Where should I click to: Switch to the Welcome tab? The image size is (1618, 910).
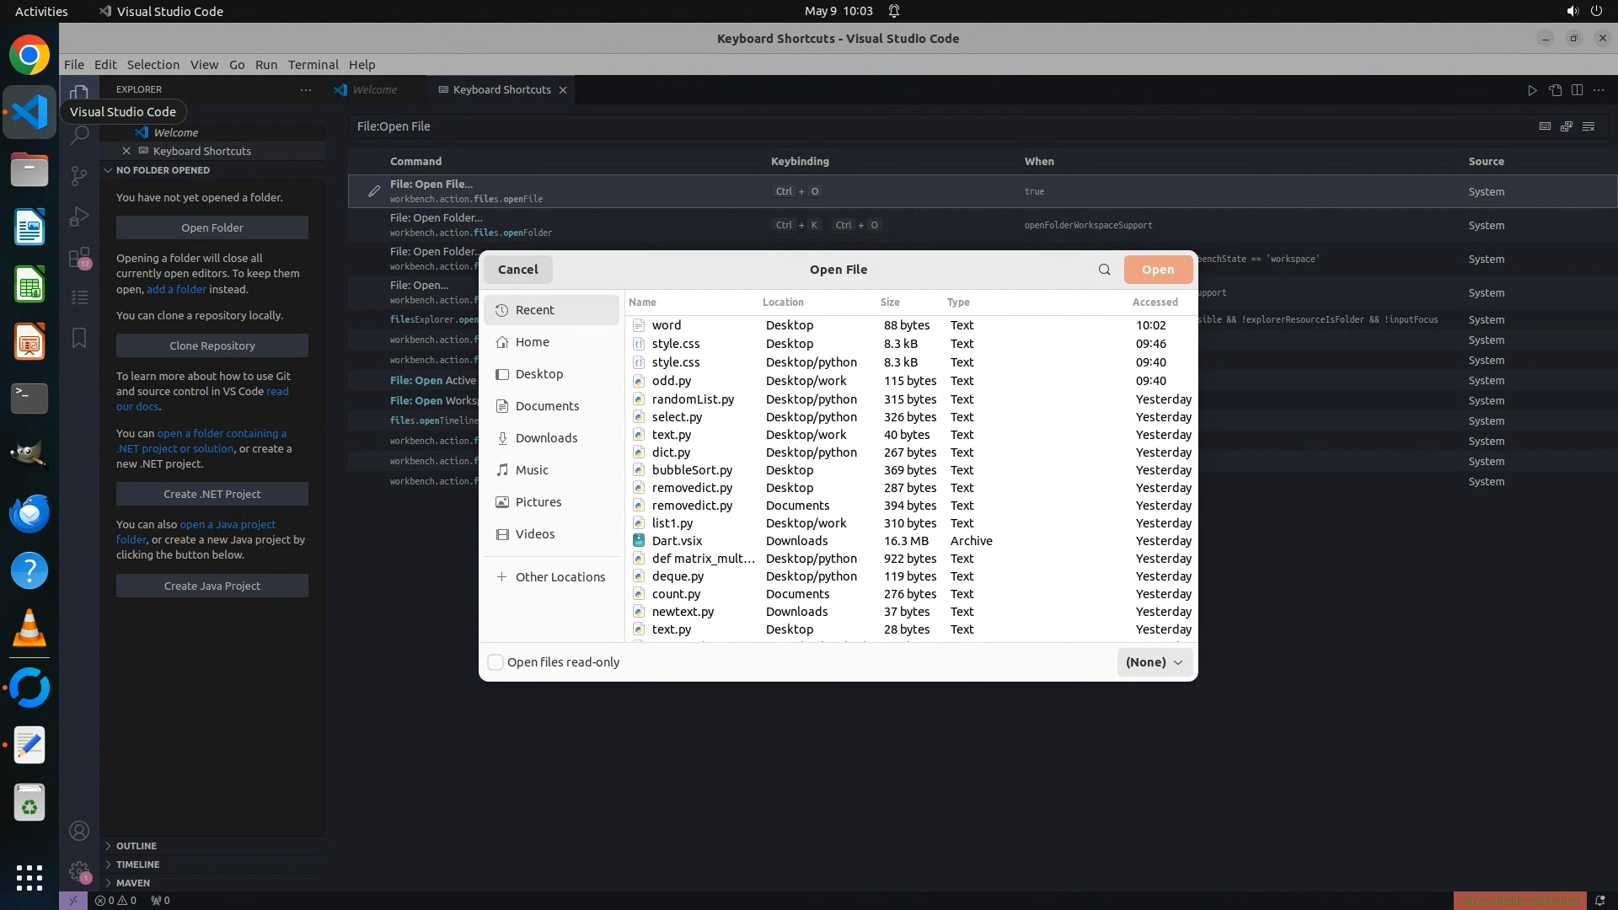click(374, 90)
